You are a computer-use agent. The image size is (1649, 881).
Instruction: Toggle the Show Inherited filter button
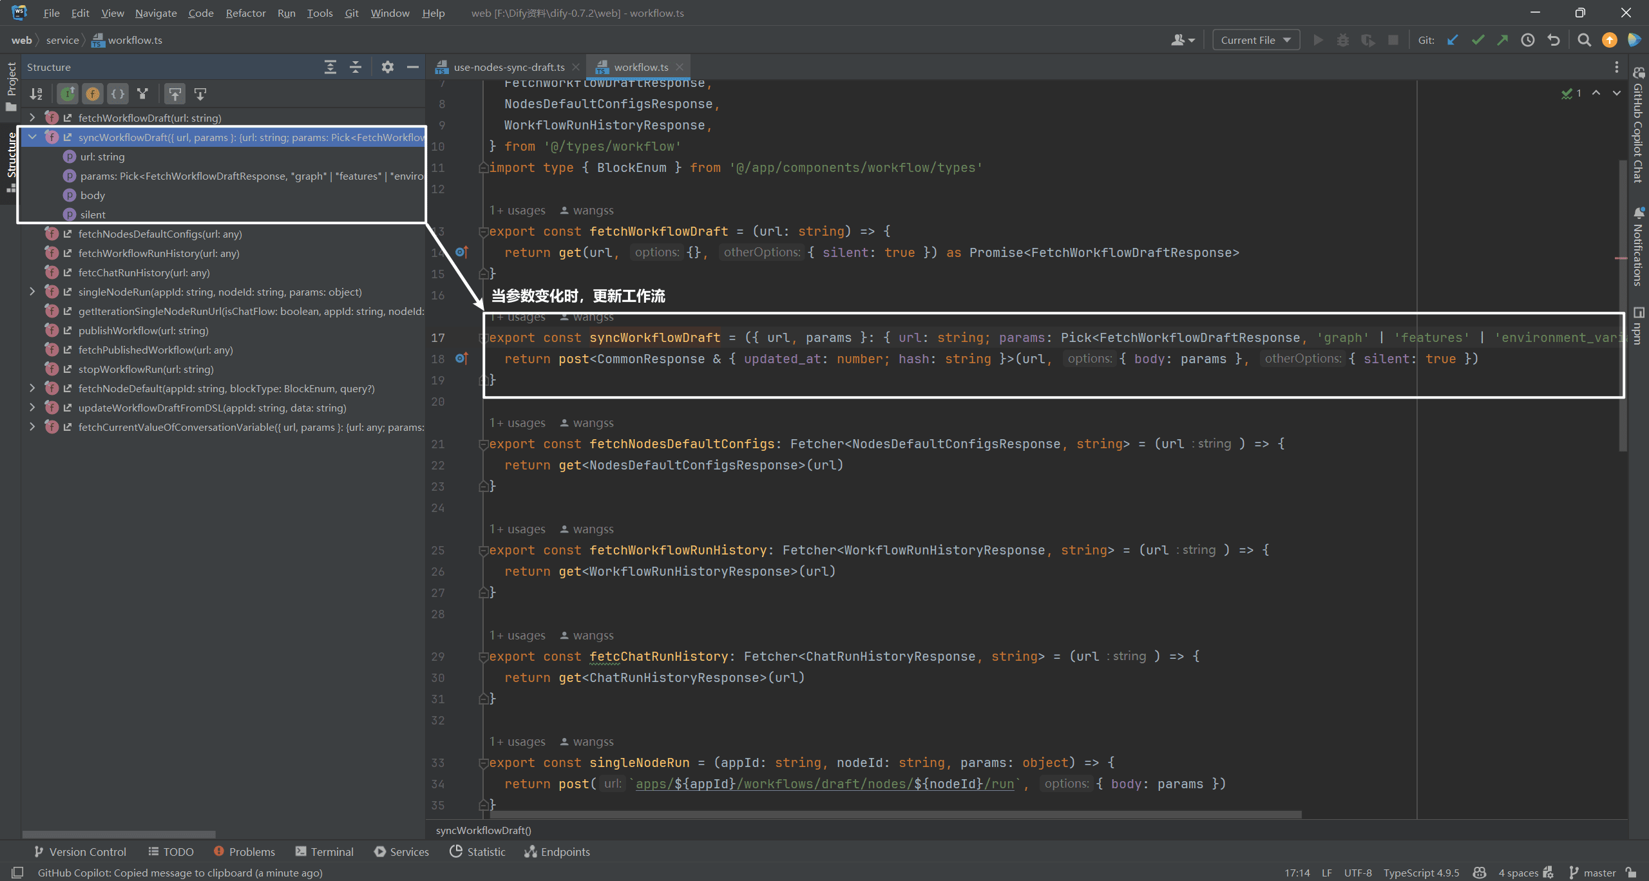(x=68, y=94)
